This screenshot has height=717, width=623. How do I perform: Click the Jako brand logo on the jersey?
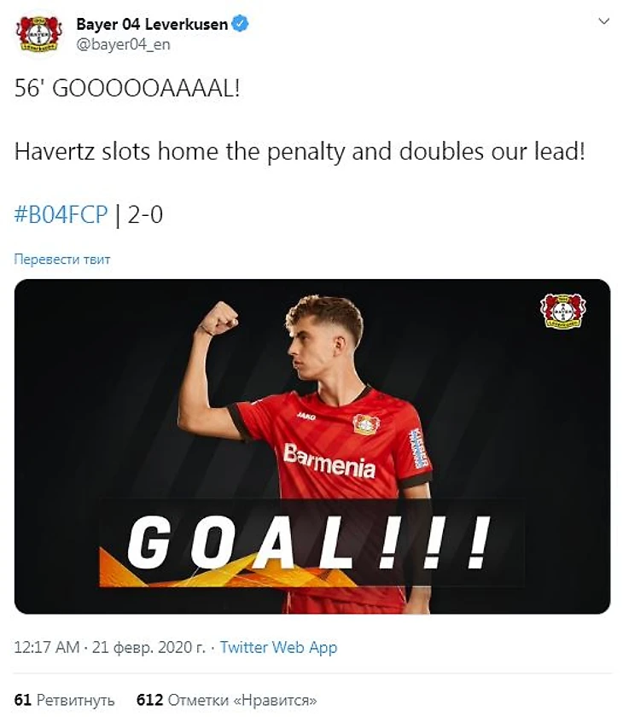(306, 417)
